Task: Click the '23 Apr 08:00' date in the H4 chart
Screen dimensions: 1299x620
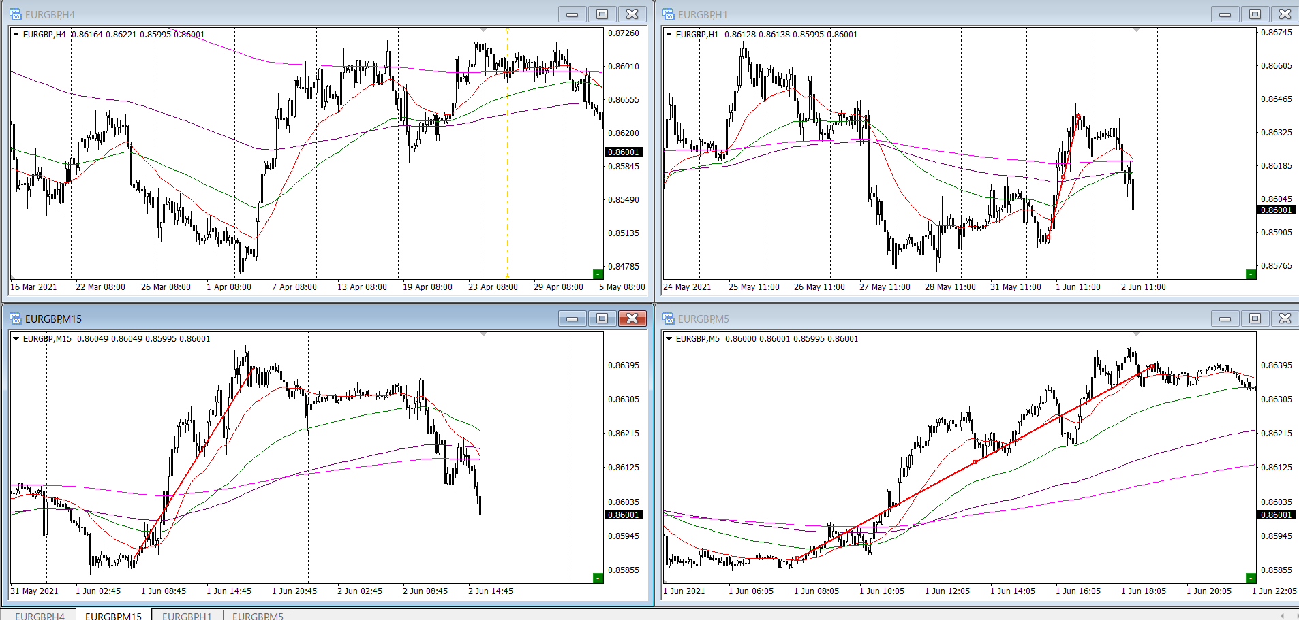Action: (493, 287)
